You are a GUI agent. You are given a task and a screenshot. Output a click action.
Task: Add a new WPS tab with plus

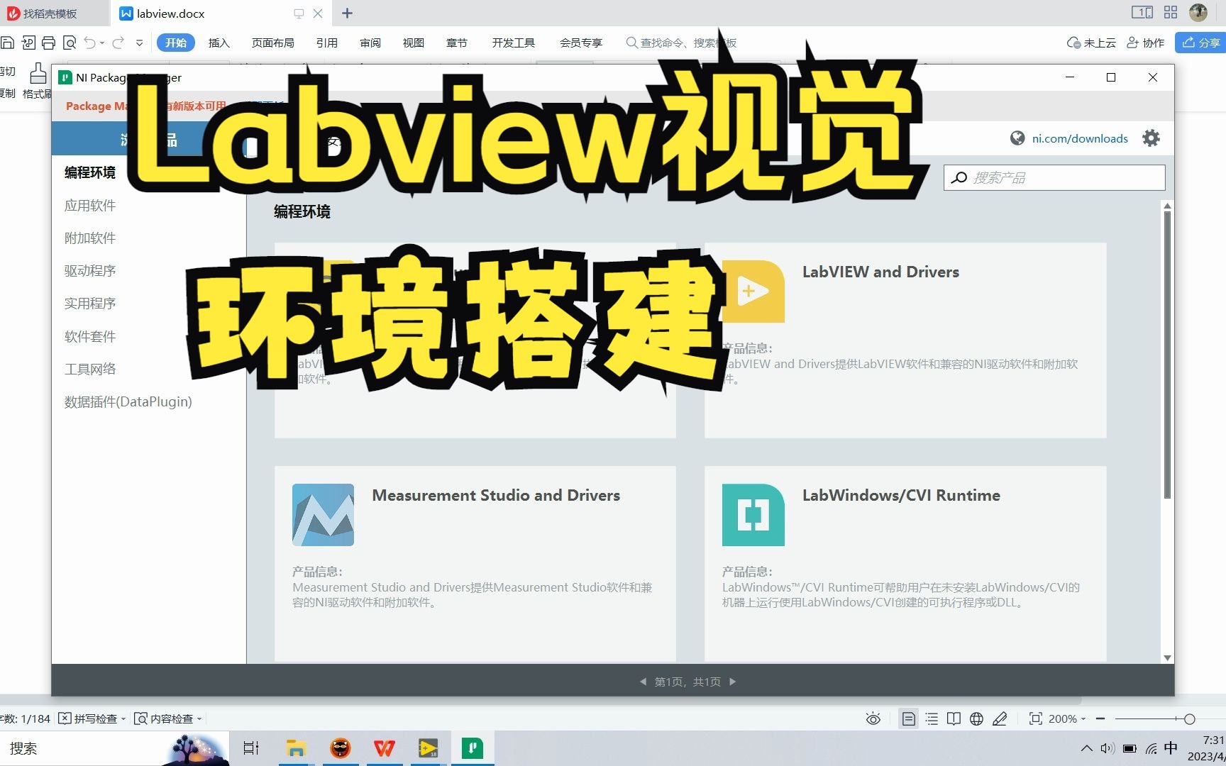click(347, 13)
